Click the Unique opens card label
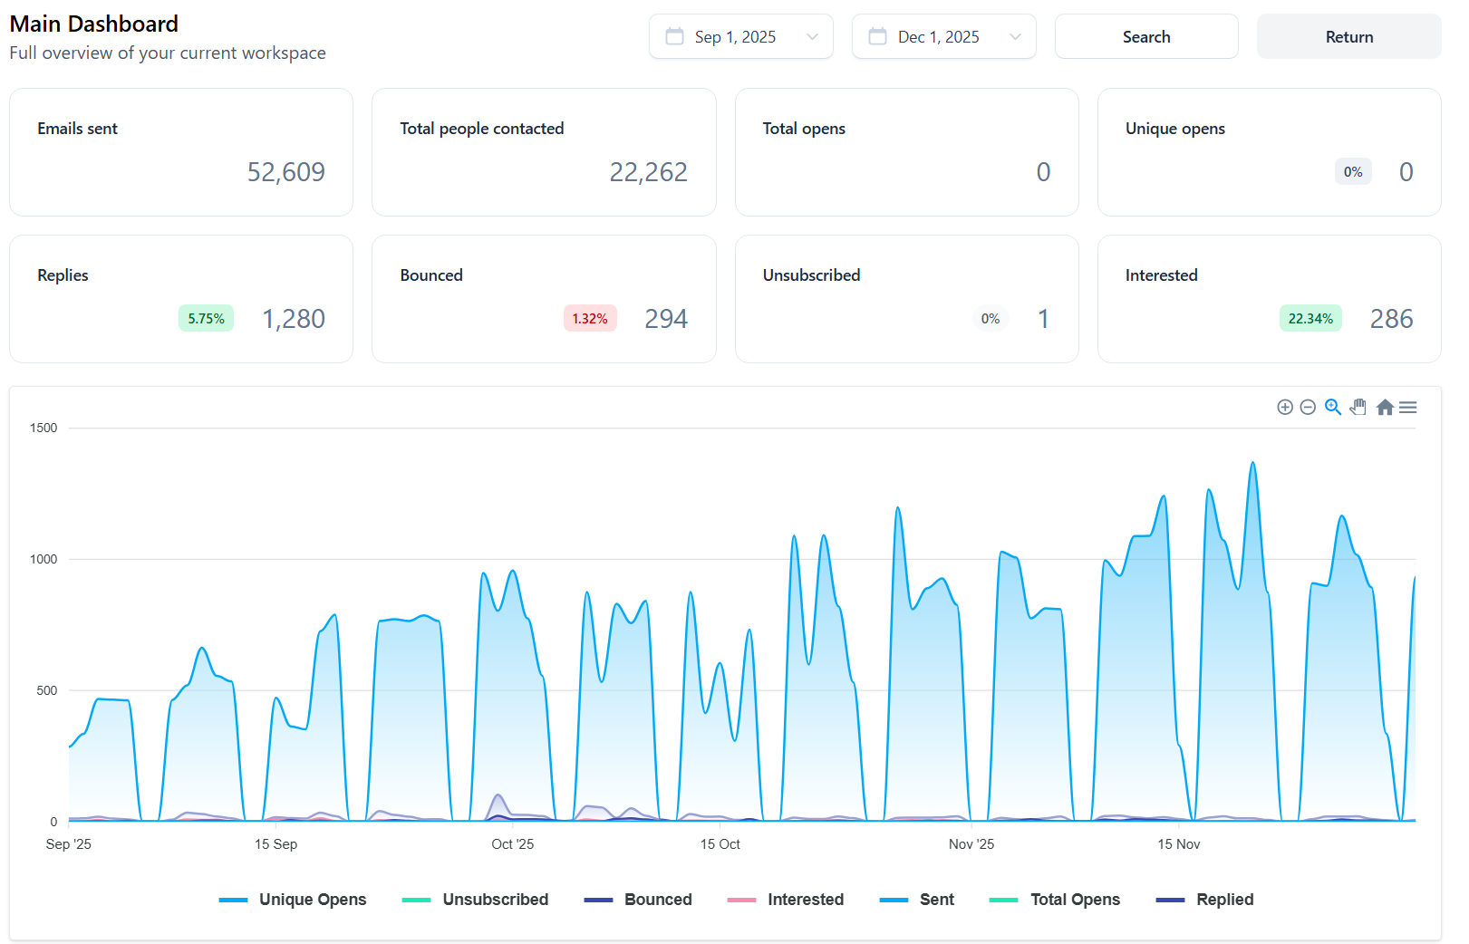Image resolution: width=1469 pixels, height=944 pixels. coord(1174,129)
